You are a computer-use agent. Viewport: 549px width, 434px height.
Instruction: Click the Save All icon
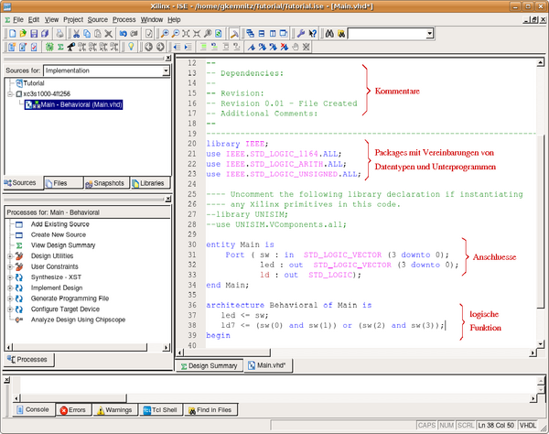point(45,34)
